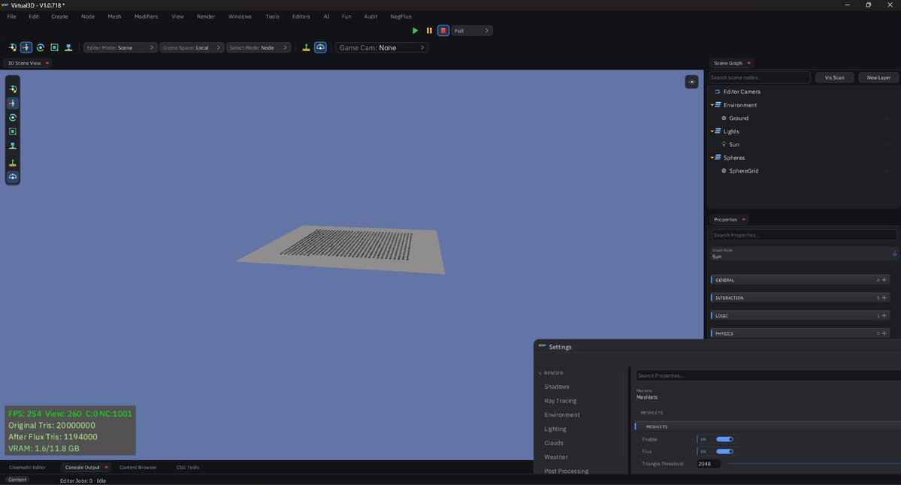Image resolution: width=901 pixels, height=485 pixels.
Task: Open the Full render mode dropdown
Action: click(471, 31)
